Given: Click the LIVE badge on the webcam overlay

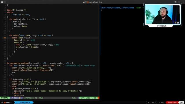Looking at the screenshot, I should (177, 23).
